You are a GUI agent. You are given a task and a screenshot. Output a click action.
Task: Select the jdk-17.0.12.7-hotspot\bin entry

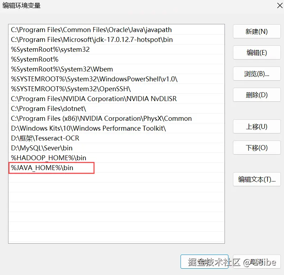click(x=116, y=39)
